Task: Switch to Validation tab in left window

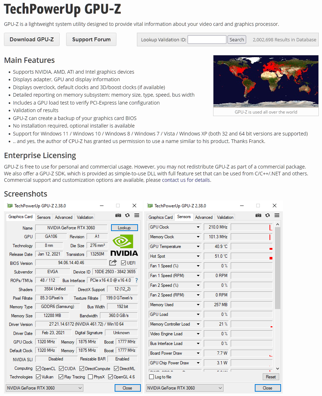Action: pyautogui.click(x=85, y=217)
